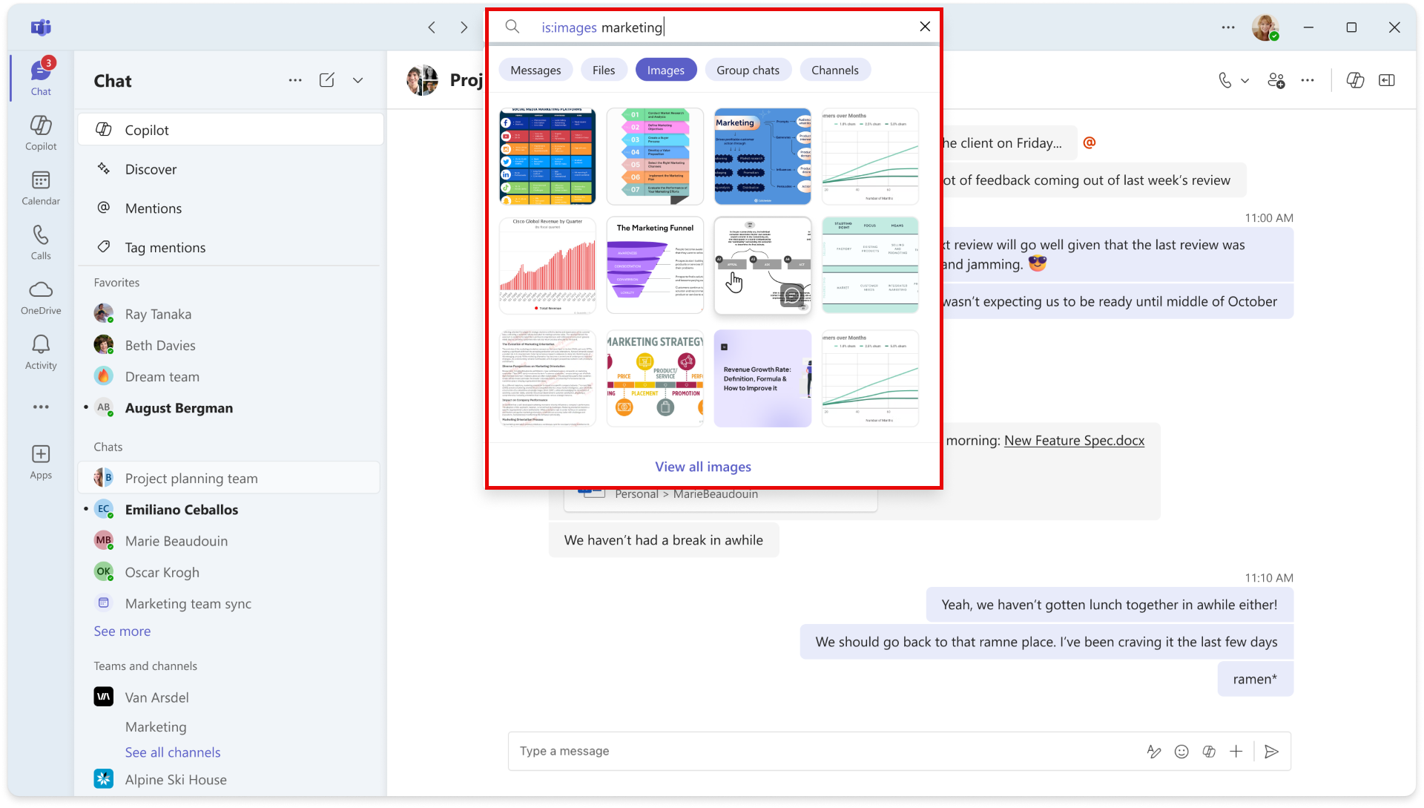Open the emoji picker in message box
1424x808 pixels.
pos(1181,752)
